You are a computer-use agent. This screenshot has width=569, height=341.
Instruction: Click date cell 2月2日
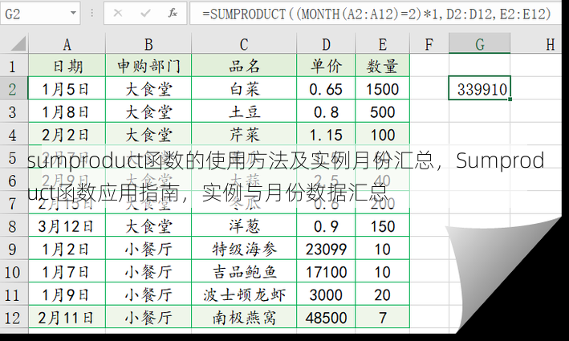(67, 134)
